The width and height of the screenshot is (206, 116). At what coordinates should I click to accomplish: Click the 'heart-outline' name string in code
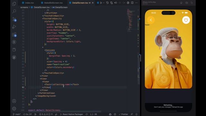[61, 64]
